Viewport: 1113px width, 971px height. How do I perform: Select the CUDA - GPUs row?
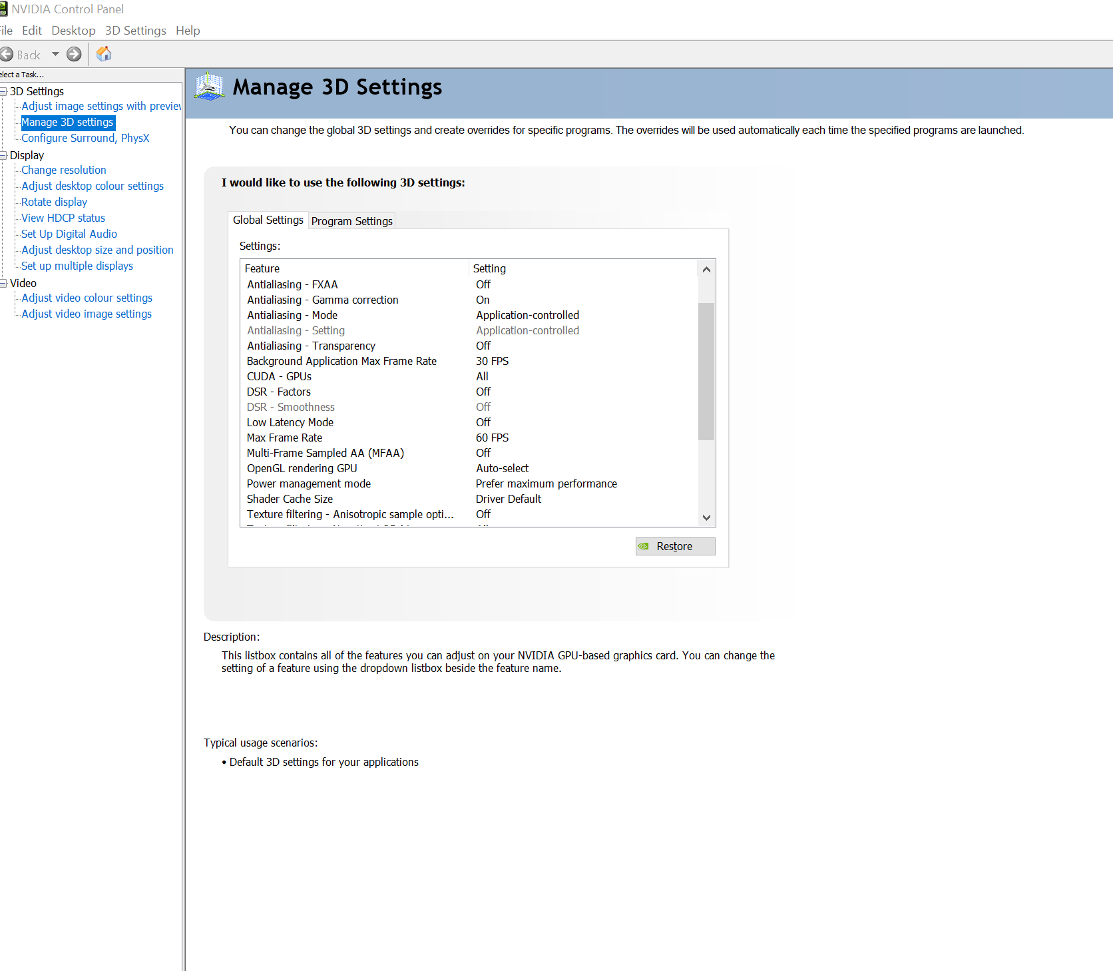tap(470, 376)
